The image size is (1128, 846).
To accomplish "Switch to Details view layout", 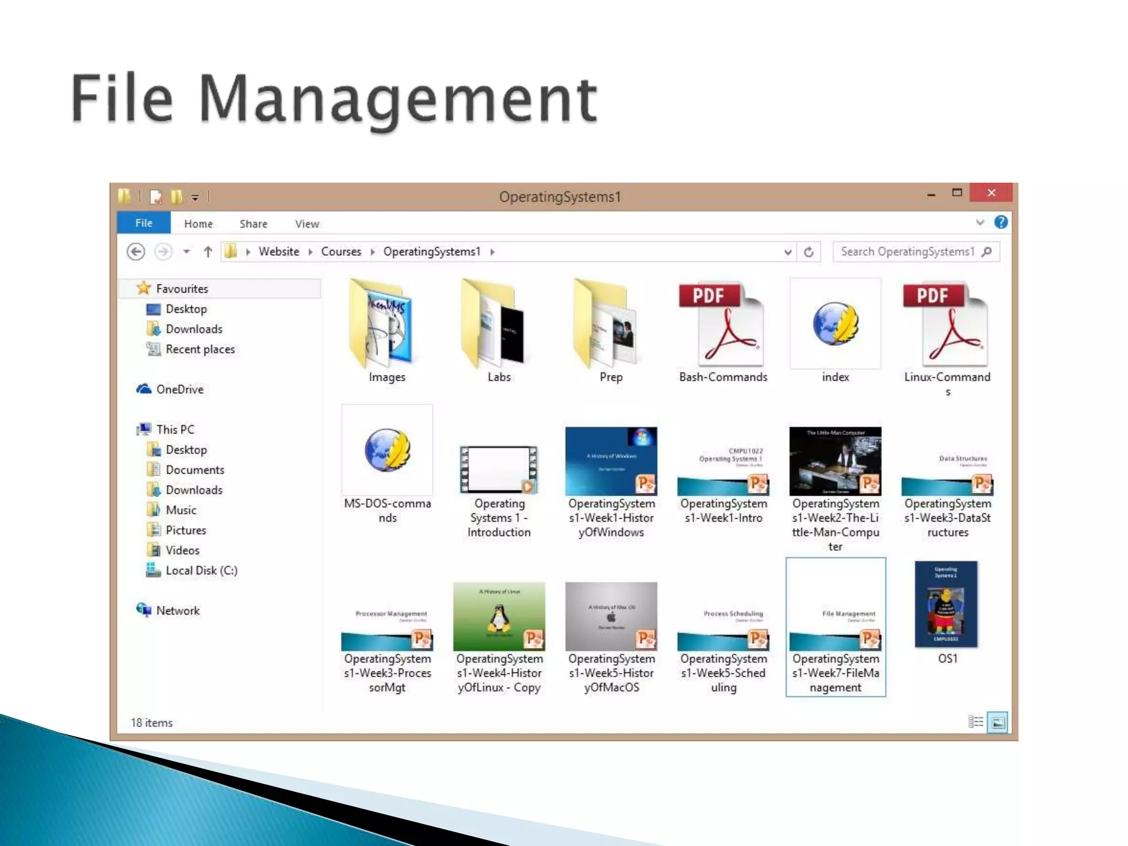I will [x=975, y=722].
